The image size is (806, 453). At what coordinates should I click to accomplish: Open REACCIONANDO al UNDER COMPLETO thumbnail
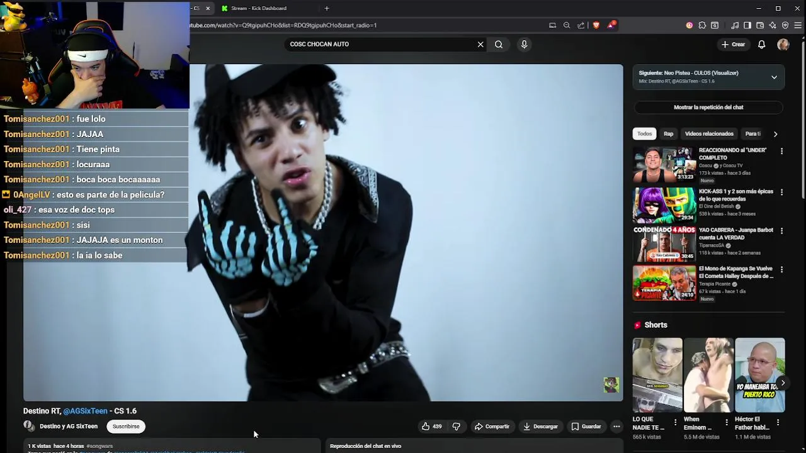click(664, 165)
